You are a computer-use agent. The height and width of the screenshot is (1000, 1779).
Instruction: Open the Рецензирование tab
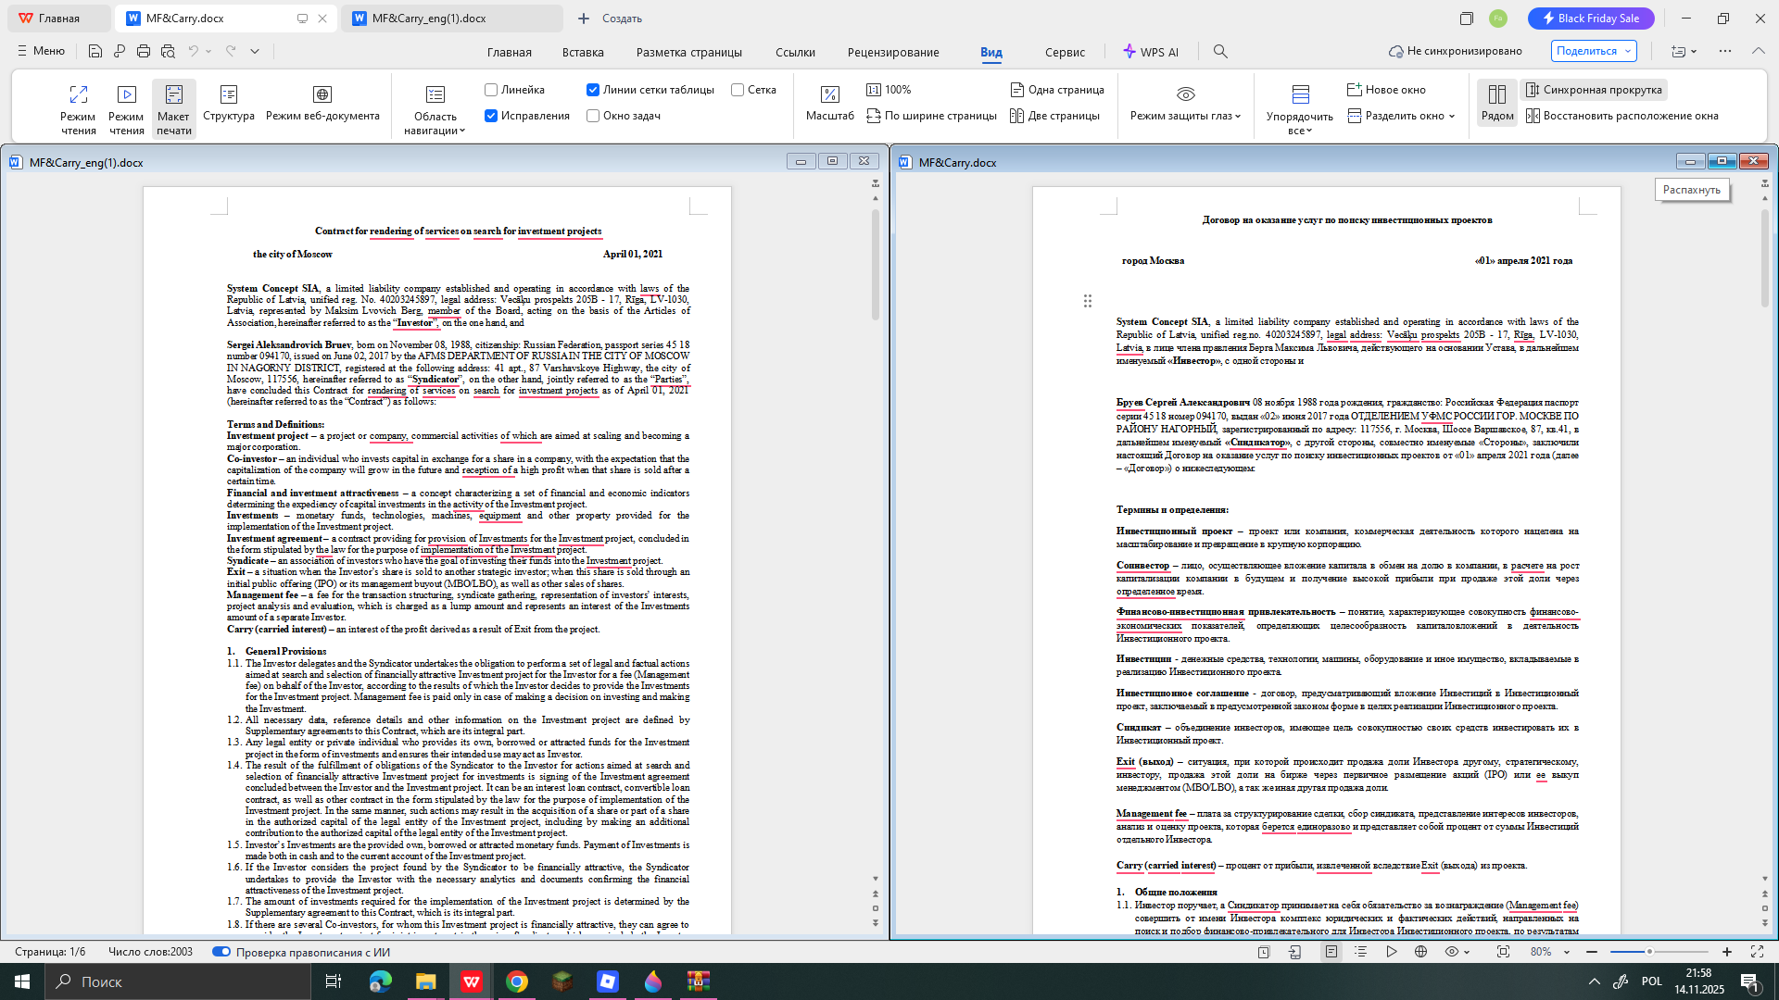pyautogui.click(x=893, y=52)
